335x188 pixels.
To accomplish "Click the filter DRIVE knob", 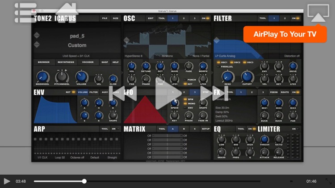I will 293,66.
